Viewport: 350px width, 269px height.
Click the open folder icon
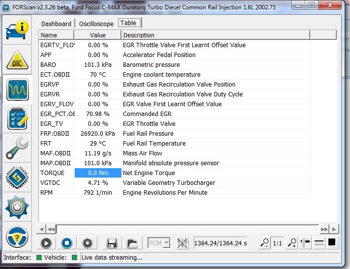132,242
